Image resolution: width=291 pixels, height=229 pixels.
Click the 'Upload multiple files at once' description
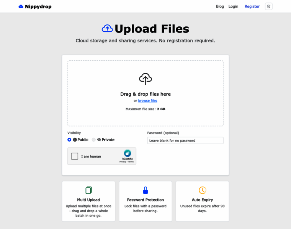(88, 211)
